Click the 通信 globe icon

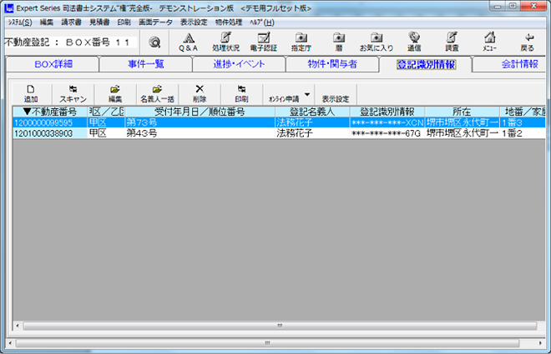(x=414, y=42)
